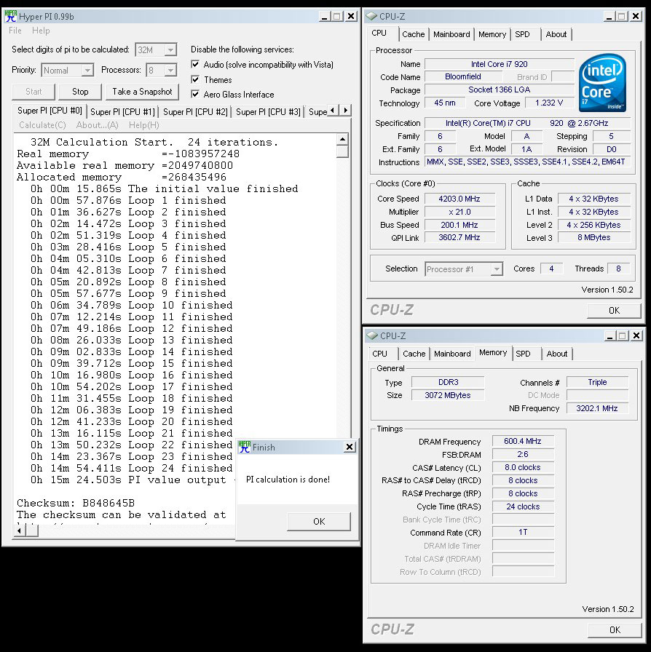Click the DRAM Frequency value 600.4 MHz
Screen dimensions: 651x652
click(523, 441)
